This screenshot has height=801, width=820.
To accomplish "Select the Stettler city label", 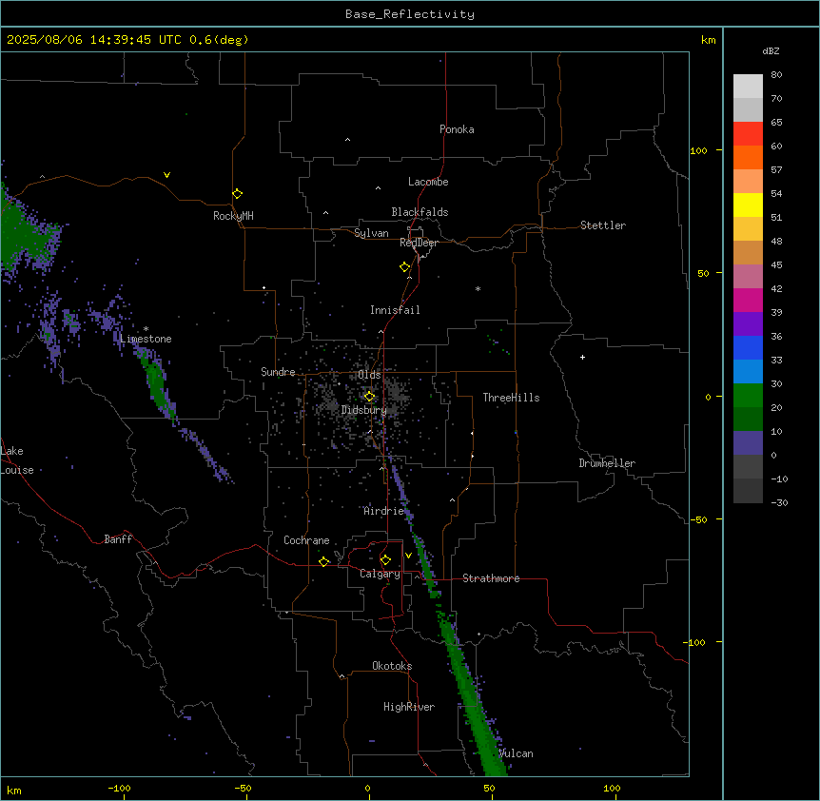I will pyautogui.click(x=603, y=225).
